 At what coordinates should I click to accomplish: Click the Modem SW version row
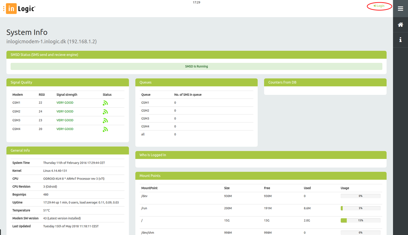point(67,218)
